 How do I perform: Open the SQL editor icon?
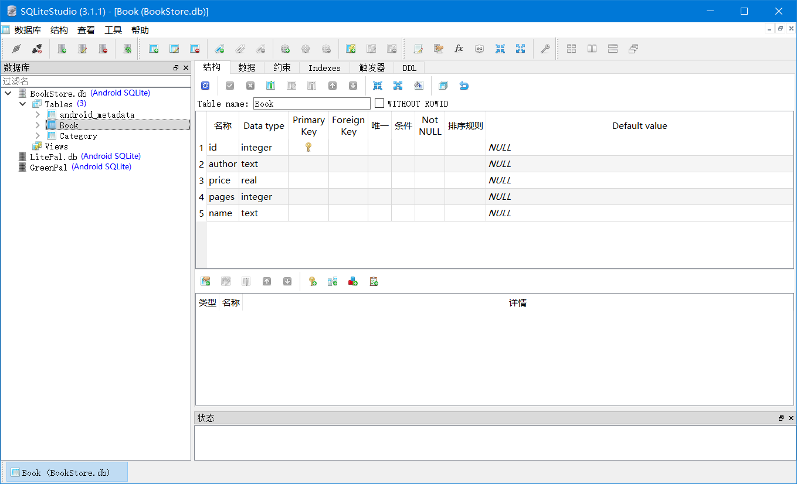418,49
